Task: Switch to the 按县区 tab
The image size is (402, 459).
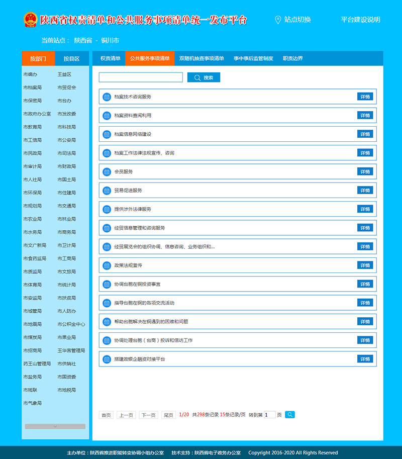Action: pyautogui.click(x=72, y=59)
